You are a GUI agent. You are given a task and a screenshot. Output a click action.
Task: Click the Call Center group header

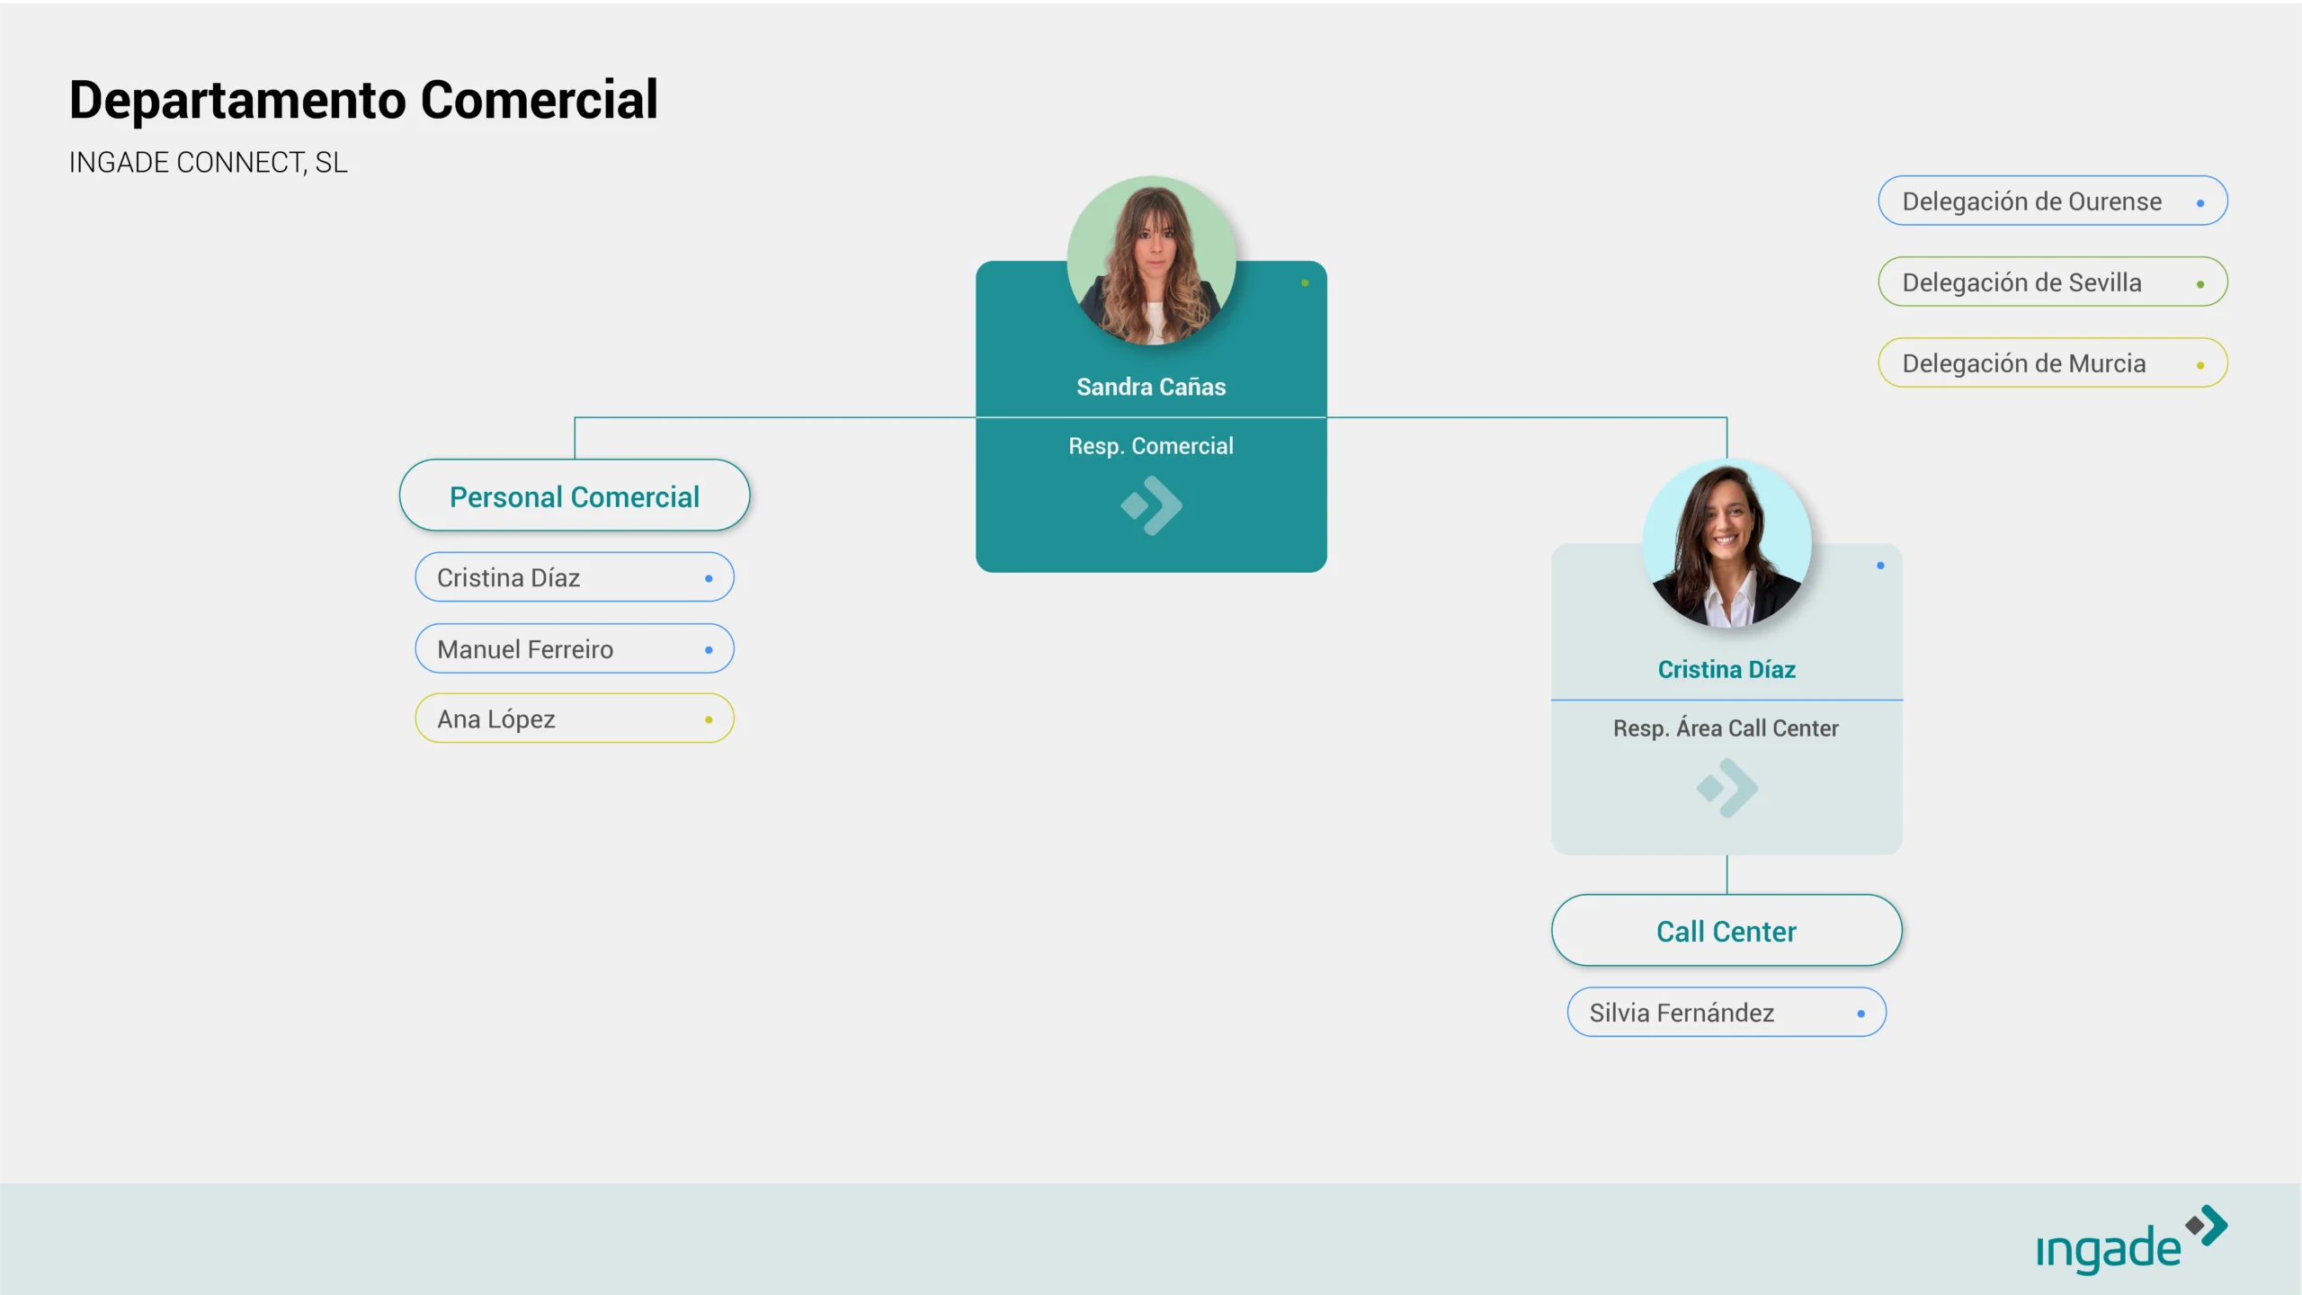point(1726,931)
